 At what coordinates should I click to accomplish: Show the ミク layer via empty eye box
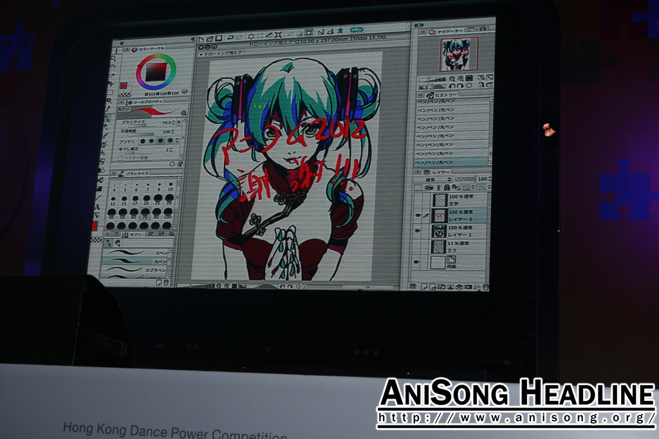[x=417, y=246]
